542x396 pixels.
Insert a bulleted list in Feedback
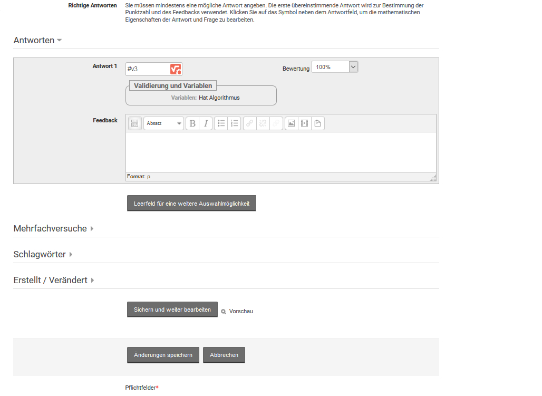[x=221, y=123]
